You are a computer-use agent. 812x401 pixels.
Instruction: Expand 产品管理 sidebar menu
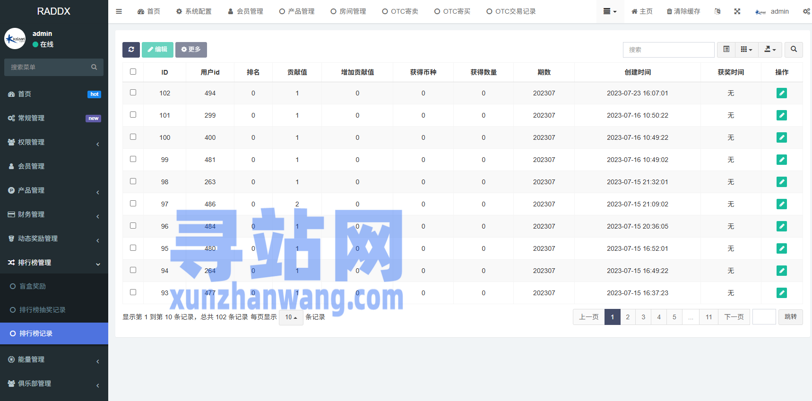click(x=54, y=190)
